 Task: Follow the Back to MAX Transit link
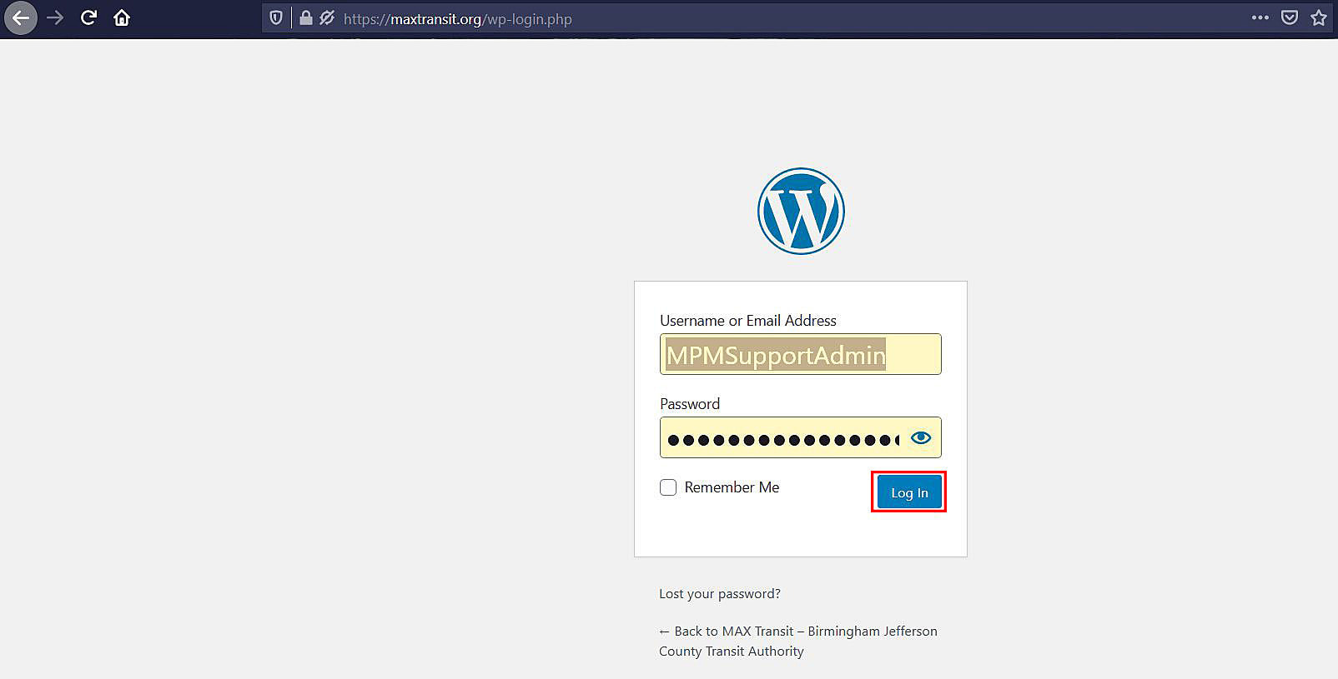pos(798,641)
